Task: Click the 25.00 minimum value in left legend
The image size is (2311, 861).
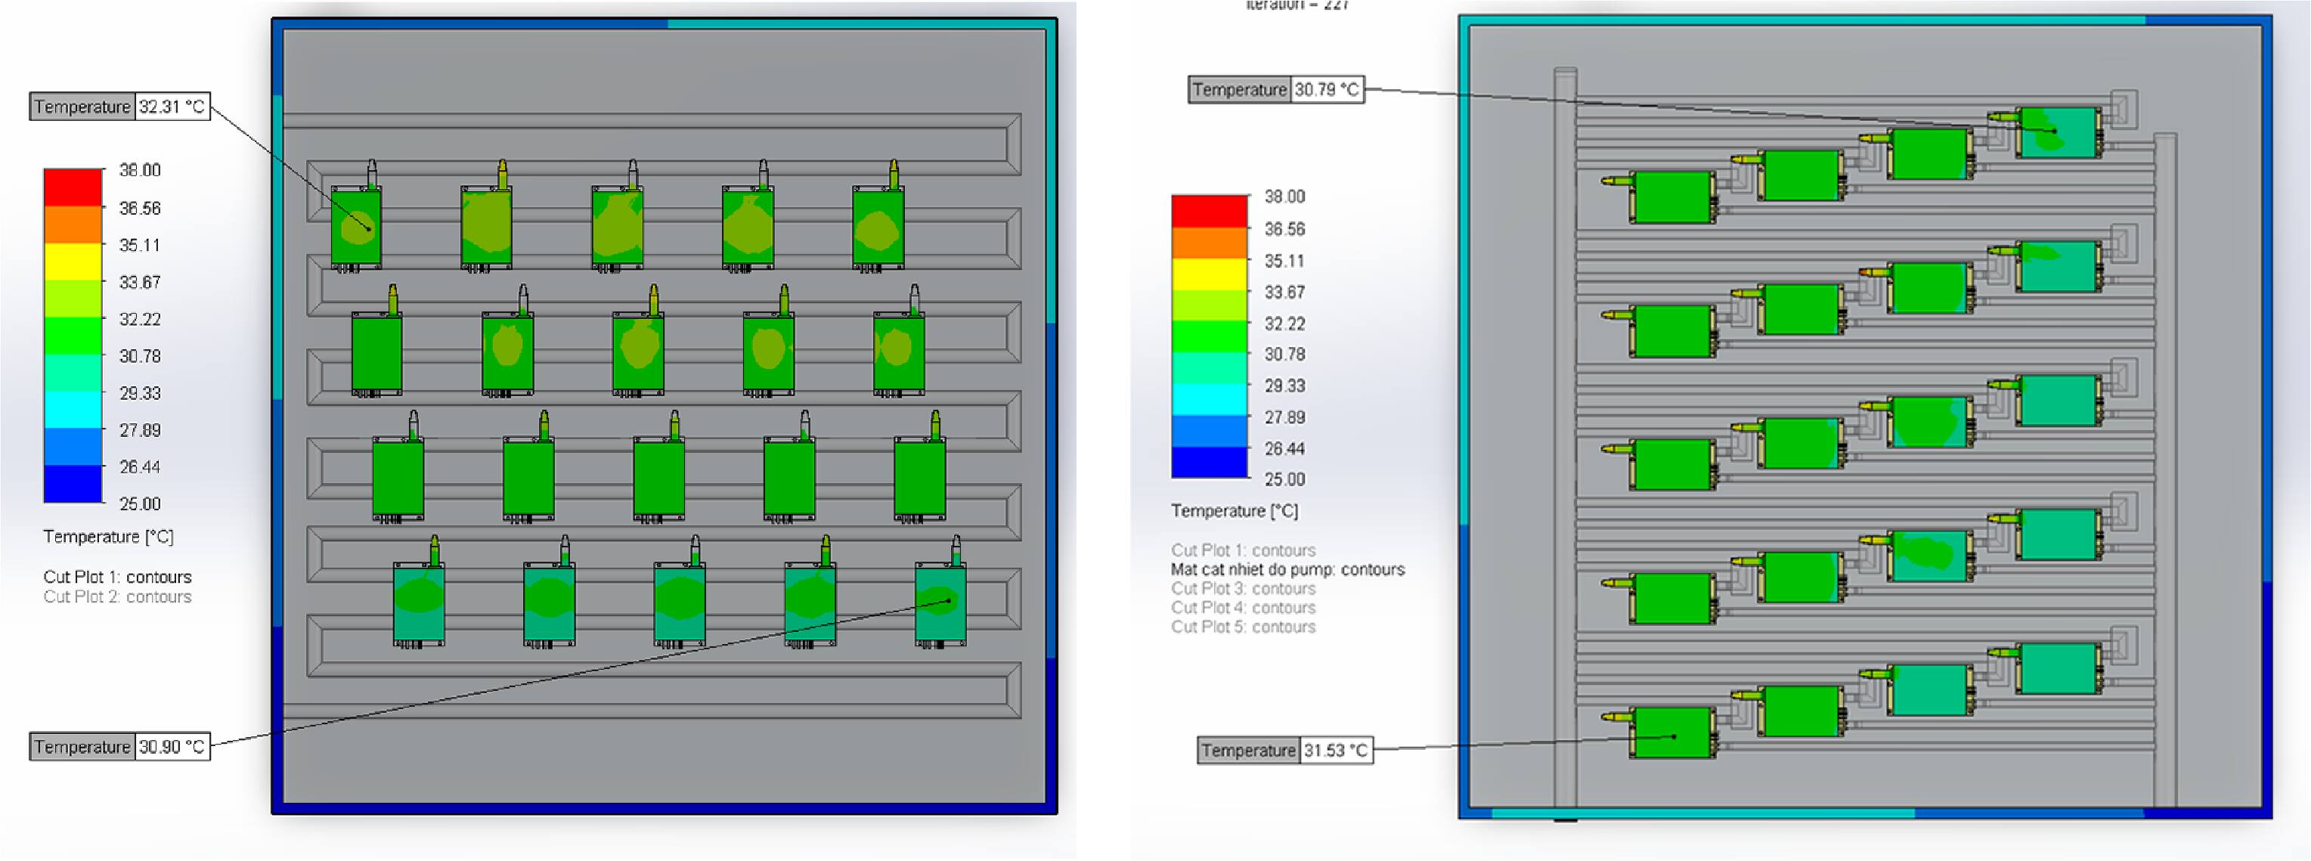Action: (x=140, y=503)
